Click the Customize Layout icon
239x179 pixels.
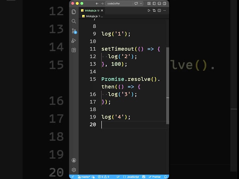click(149, 3)
